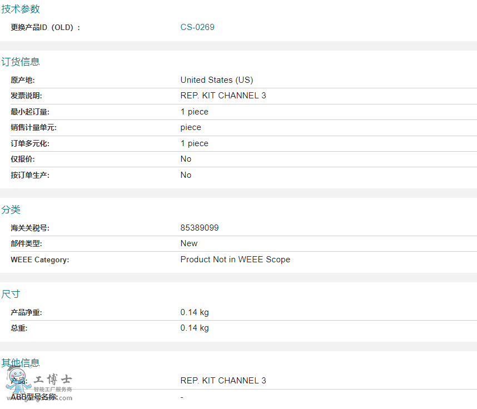This screenshot has width=477, height=409.
Task: Click the 产品净重 label
Action: click(26, 312)
